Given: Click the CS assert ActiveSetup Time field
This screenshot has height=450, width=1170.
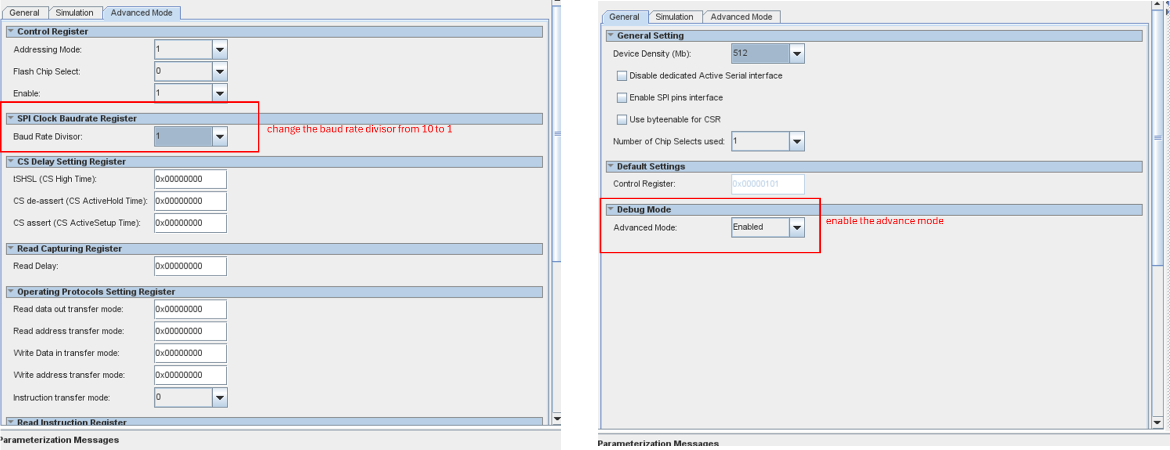Looking at the screenshot, I should 191,223.
